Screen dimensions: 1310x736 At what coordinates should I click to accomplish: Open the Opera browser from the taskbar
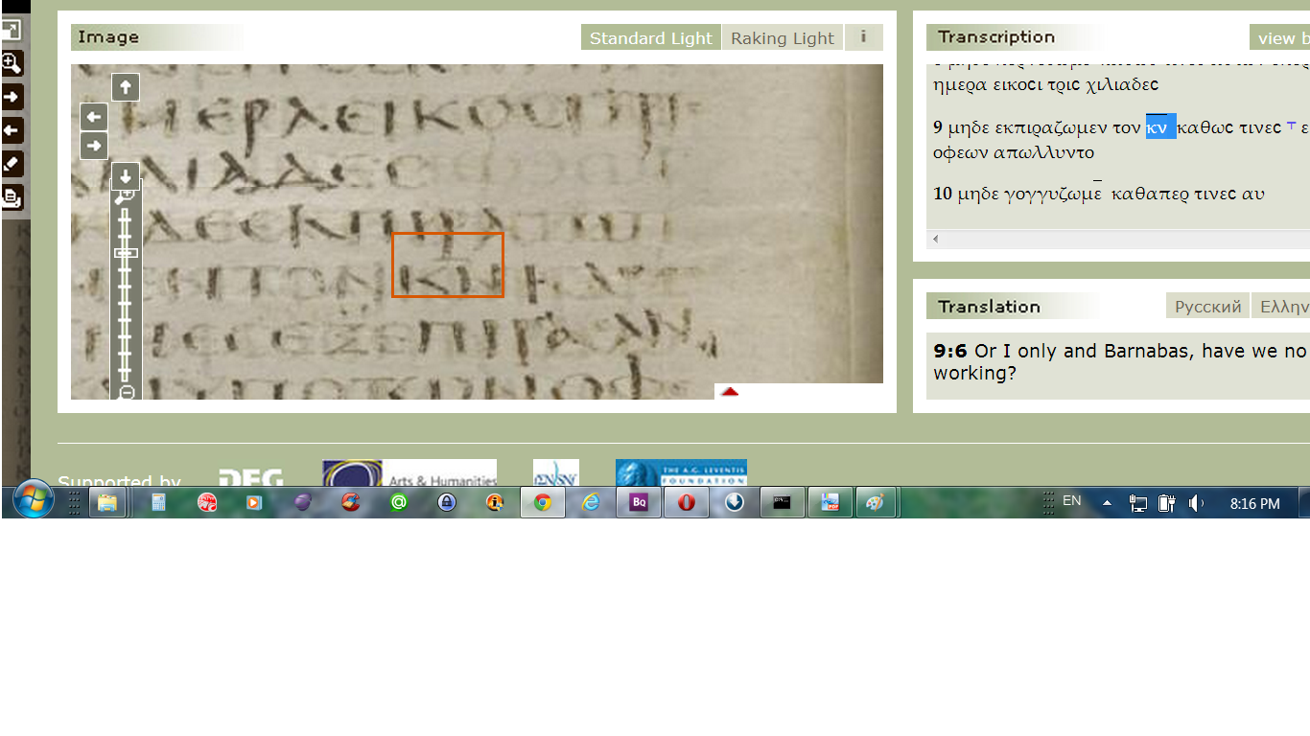(x=687, y=502)
